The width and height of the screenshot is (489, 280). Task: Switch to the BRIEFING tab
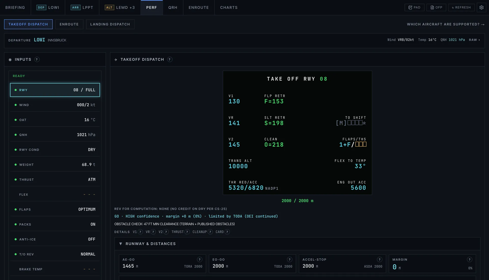point(15,8)
